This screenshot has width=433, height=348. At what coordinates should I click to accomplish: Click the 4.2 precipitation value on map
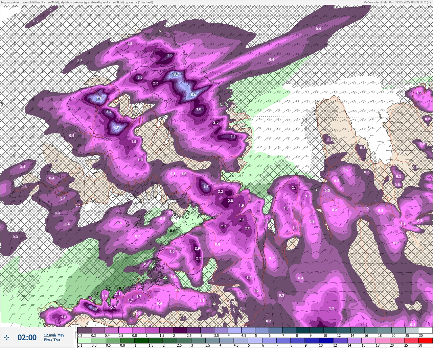[117, 127]
